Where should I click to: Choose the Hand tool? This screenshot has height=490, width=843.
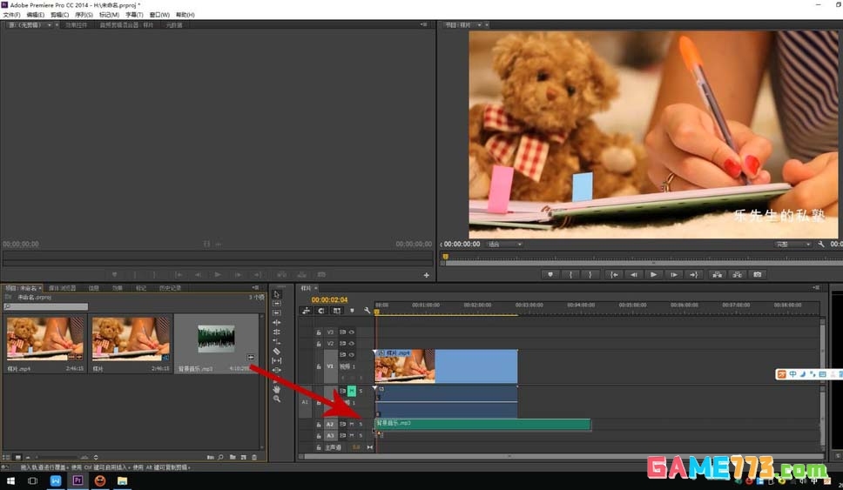pyautogui.click(x=277, y=389)
